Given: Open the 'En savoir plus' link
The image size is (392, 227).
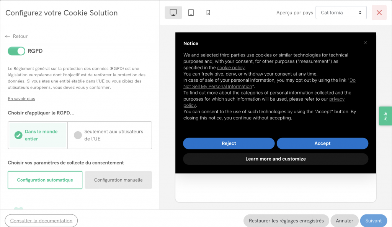Looking at the screenshot, I should point(21,99).
